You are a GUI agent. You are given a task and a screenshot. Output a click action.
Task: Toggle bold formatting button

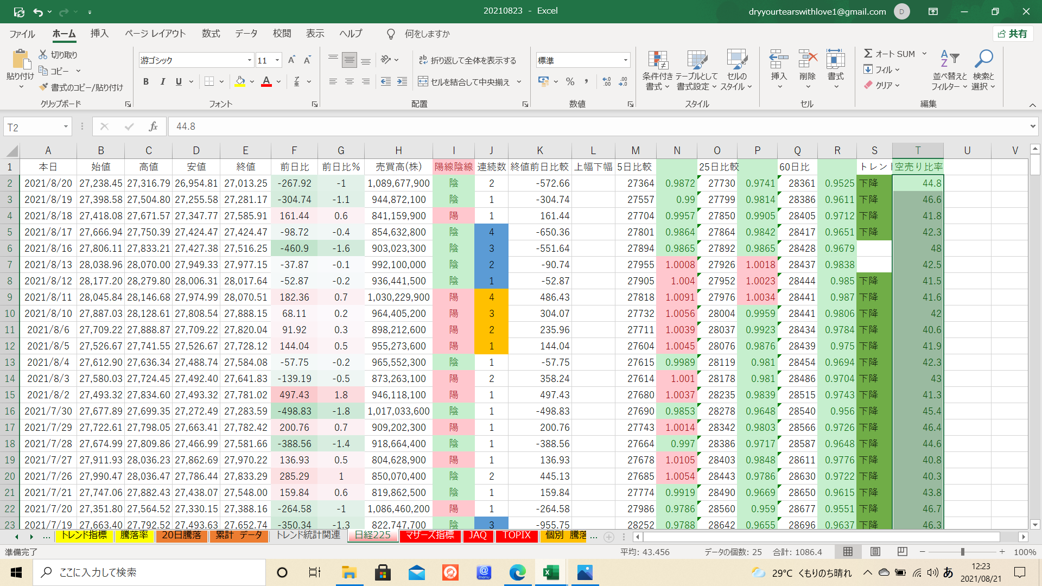[145, 81]
